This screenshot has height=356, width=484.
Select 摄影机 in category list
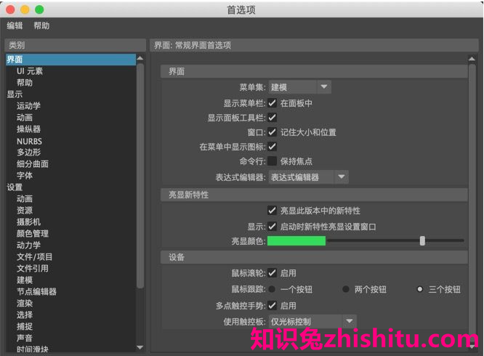[x=28, y=222]
